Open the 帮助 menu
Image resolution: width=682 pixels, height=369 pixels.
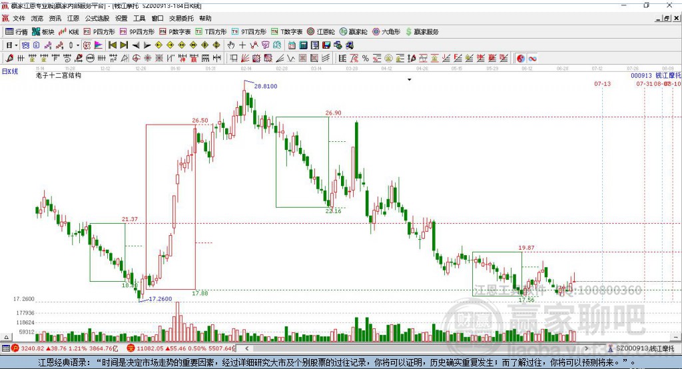pos(205,18)
